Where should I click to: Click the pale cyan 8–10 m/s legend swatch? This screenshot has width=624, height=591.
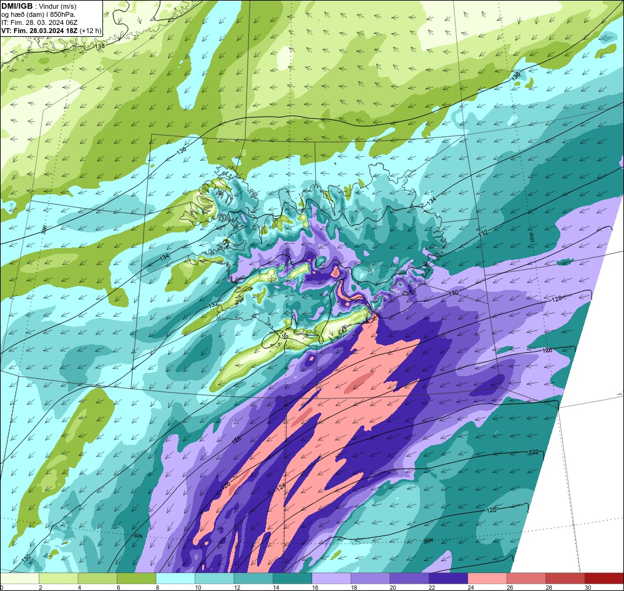coord(175,579)
